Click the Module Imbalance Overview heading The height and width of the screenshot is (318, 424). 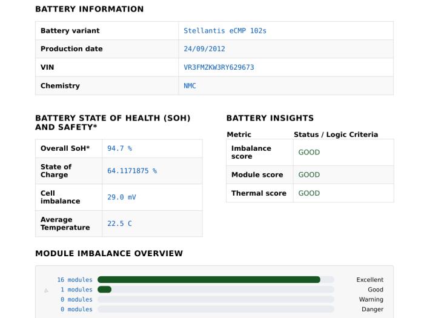pyautogui.click(x=109, y=253)
